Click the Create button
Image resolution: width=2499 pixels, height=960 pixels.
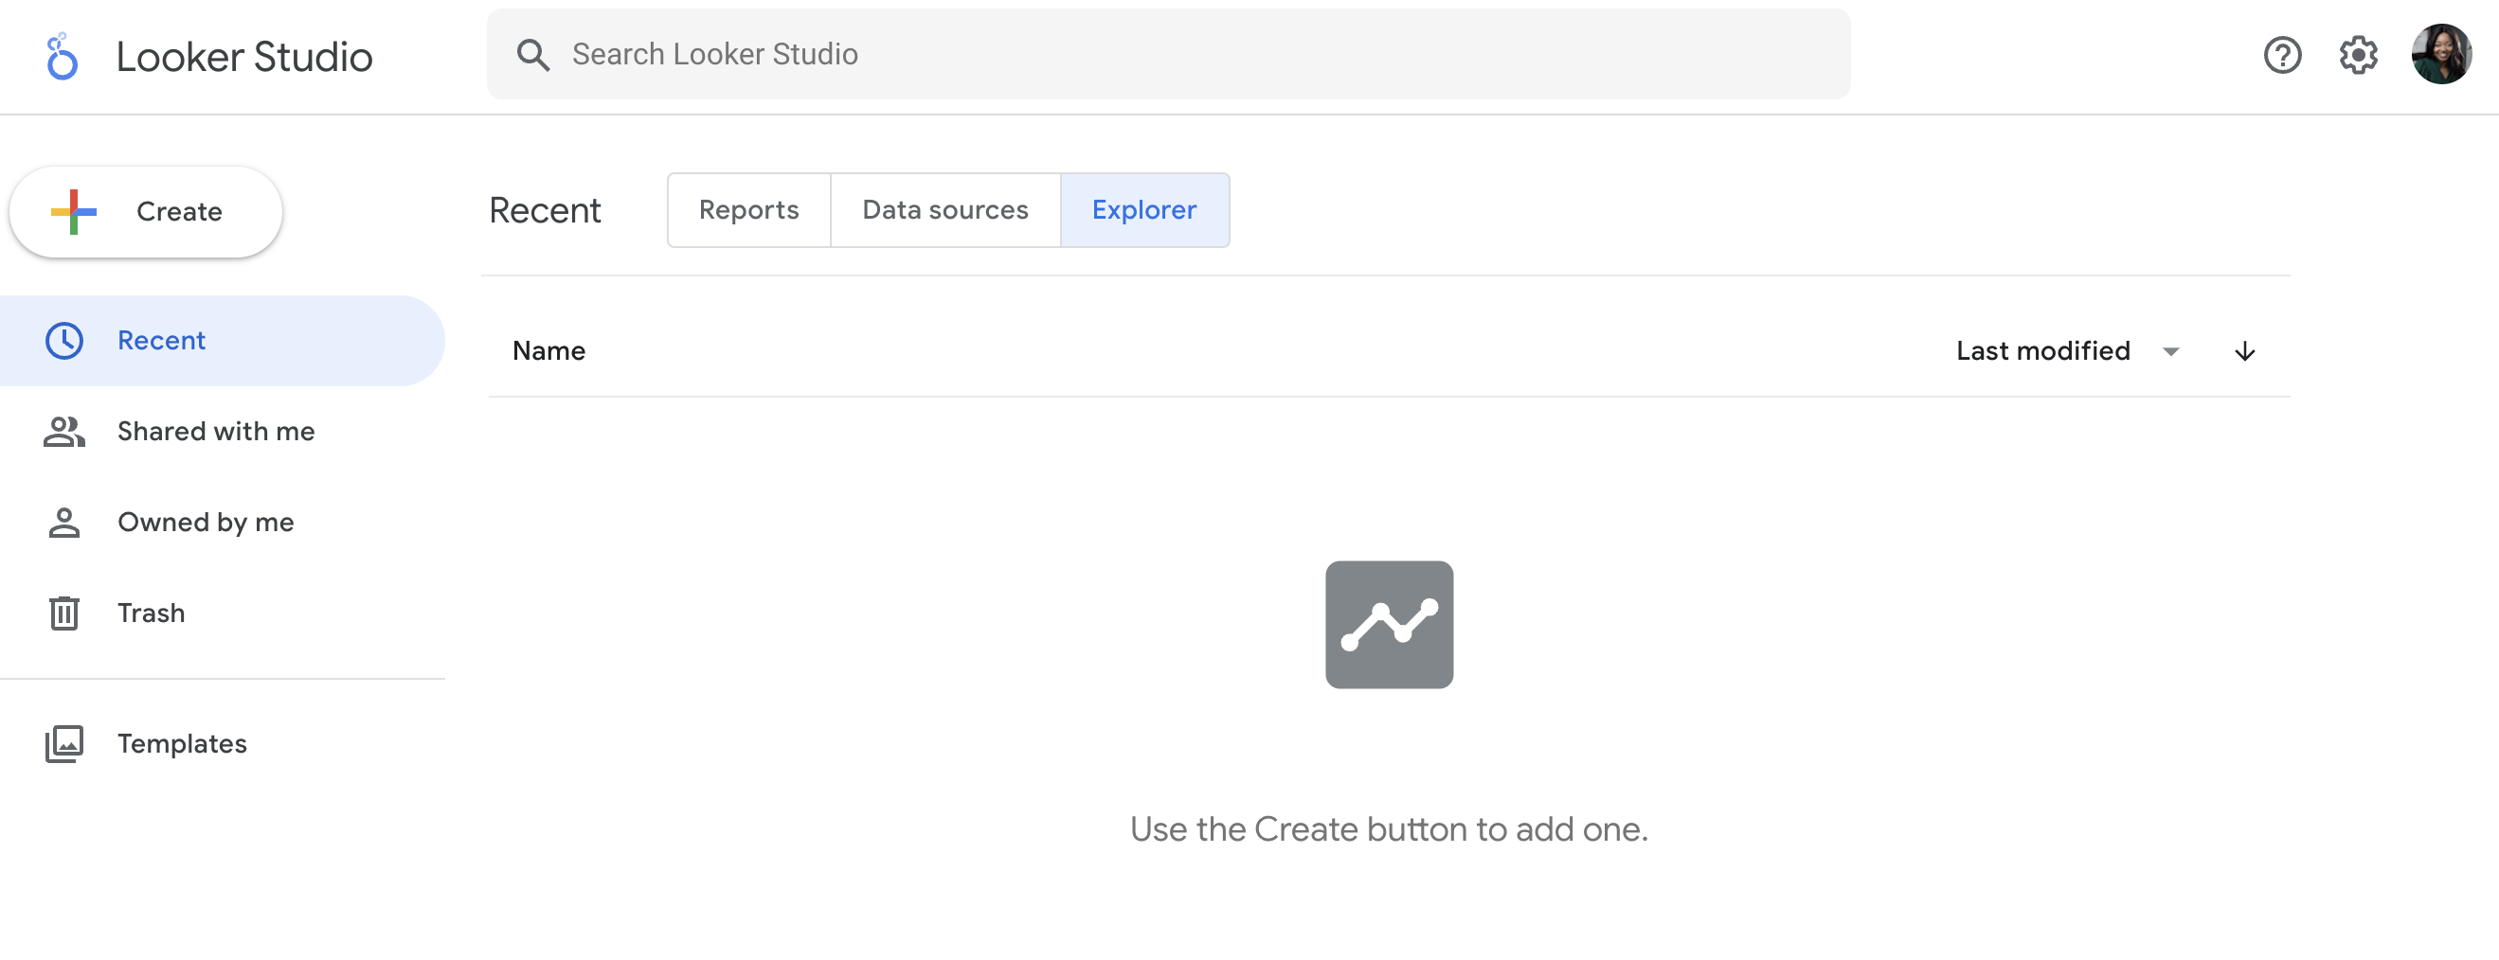click(146, 211)
